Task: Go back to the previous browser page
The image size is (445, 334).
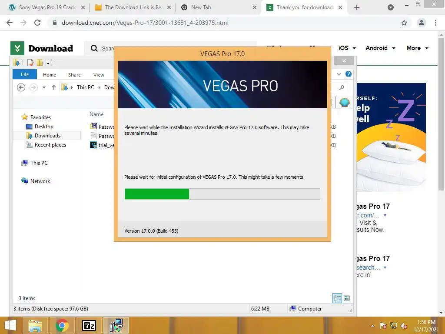Action: coord(10,23)
